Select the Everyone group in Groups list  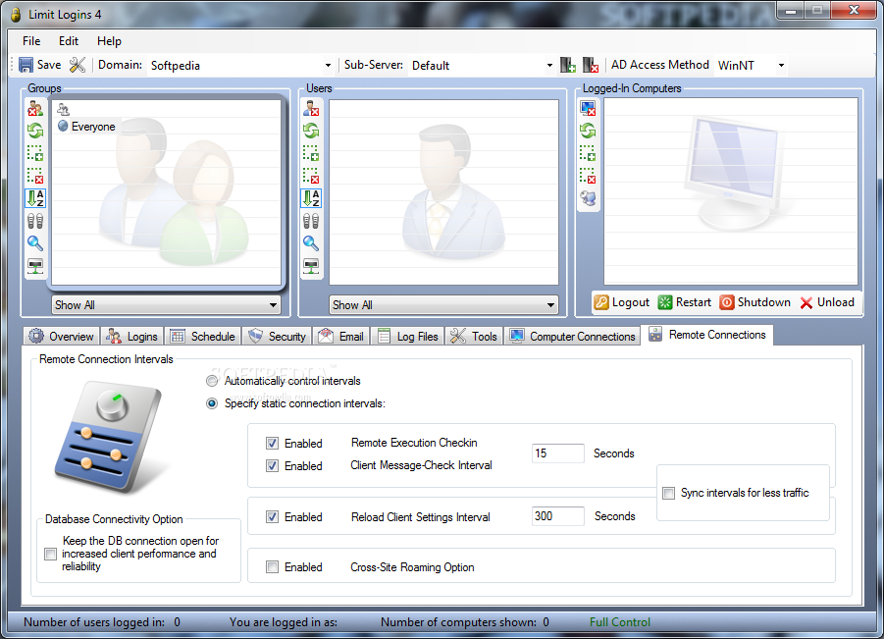coord(86,127)
